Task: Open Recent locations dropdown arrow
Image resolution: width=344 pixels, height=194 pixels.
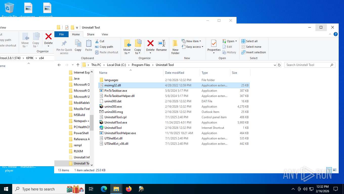Action: tap(73, 65)
